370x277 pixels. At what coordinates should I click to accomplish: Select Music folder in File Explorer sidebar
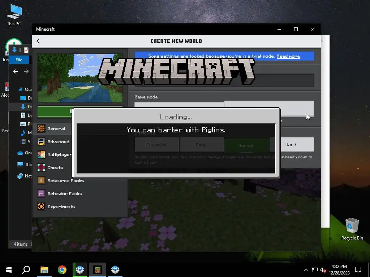point(26,133)
